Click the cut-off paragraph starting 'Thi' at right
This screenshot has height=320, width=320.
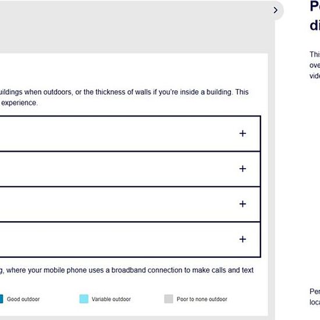[x=315, y=65]
